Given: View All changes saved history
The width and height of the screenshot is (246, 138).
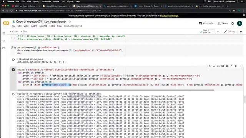Looking at the screenshot, I should pyautogui.click(x=73, y=26).
